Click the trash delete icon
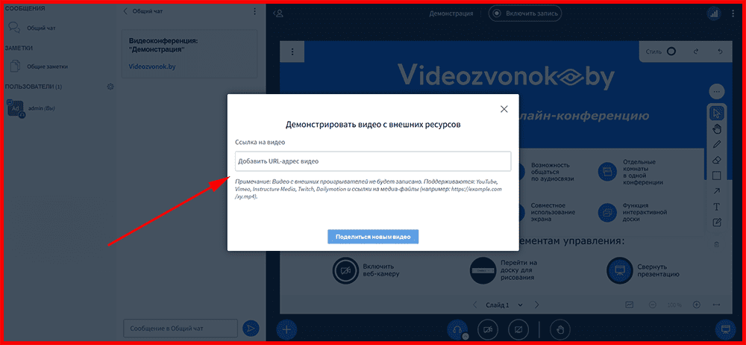 pos(717,244)
